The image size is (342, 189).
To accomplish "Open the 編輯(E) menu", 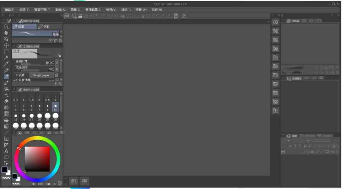I will (x=25, y=10).
